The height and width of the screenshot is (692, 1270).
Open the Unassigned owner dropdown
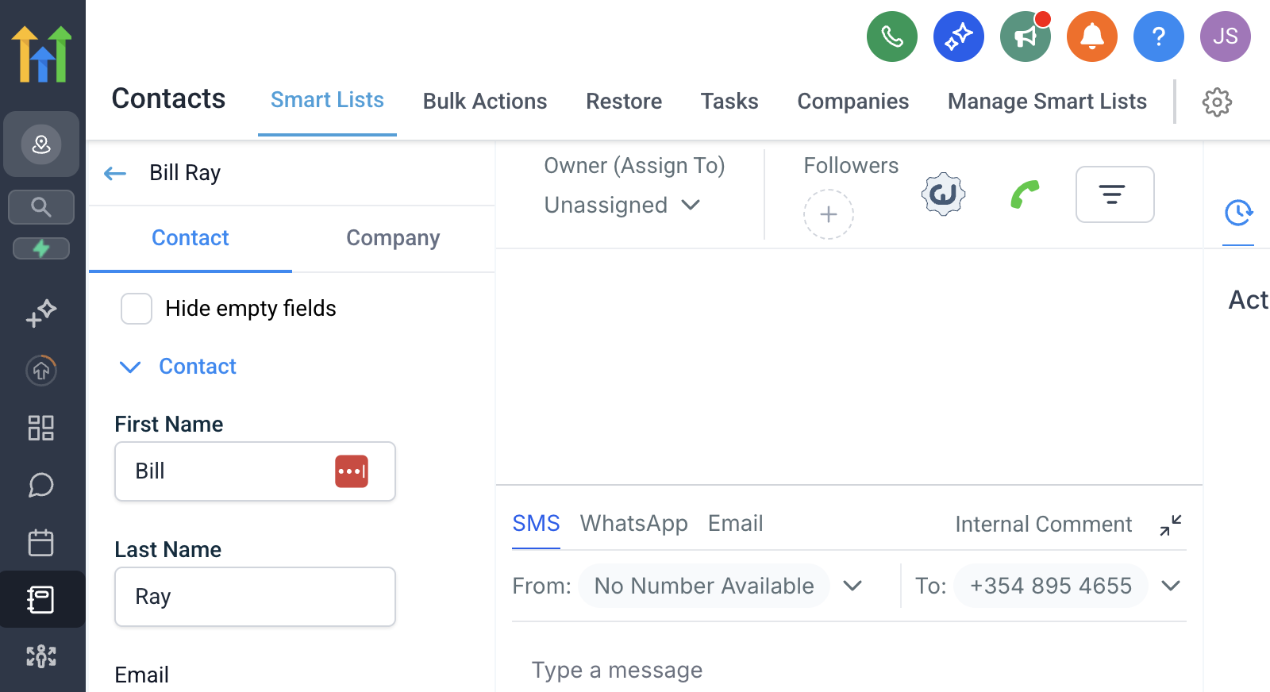tap(622, 206)
